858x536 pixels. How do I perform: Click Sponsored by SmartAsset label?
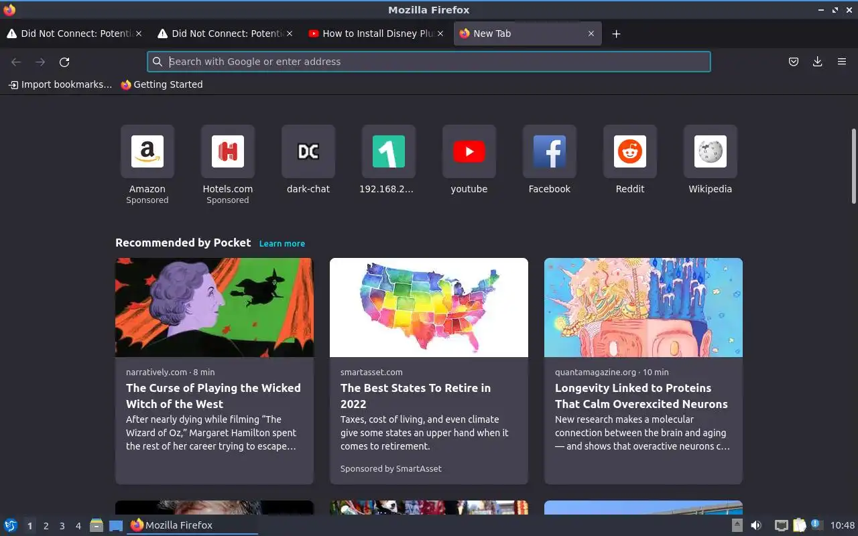pyautogui.click(x=391, y=468)
